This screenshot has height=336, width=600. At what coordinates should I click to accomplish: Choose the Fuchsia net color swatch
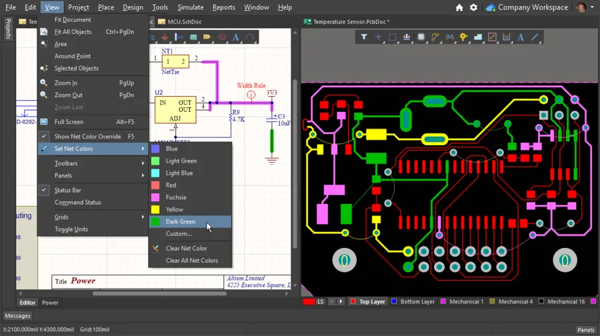pyautogui.click(x=176, y=197)
